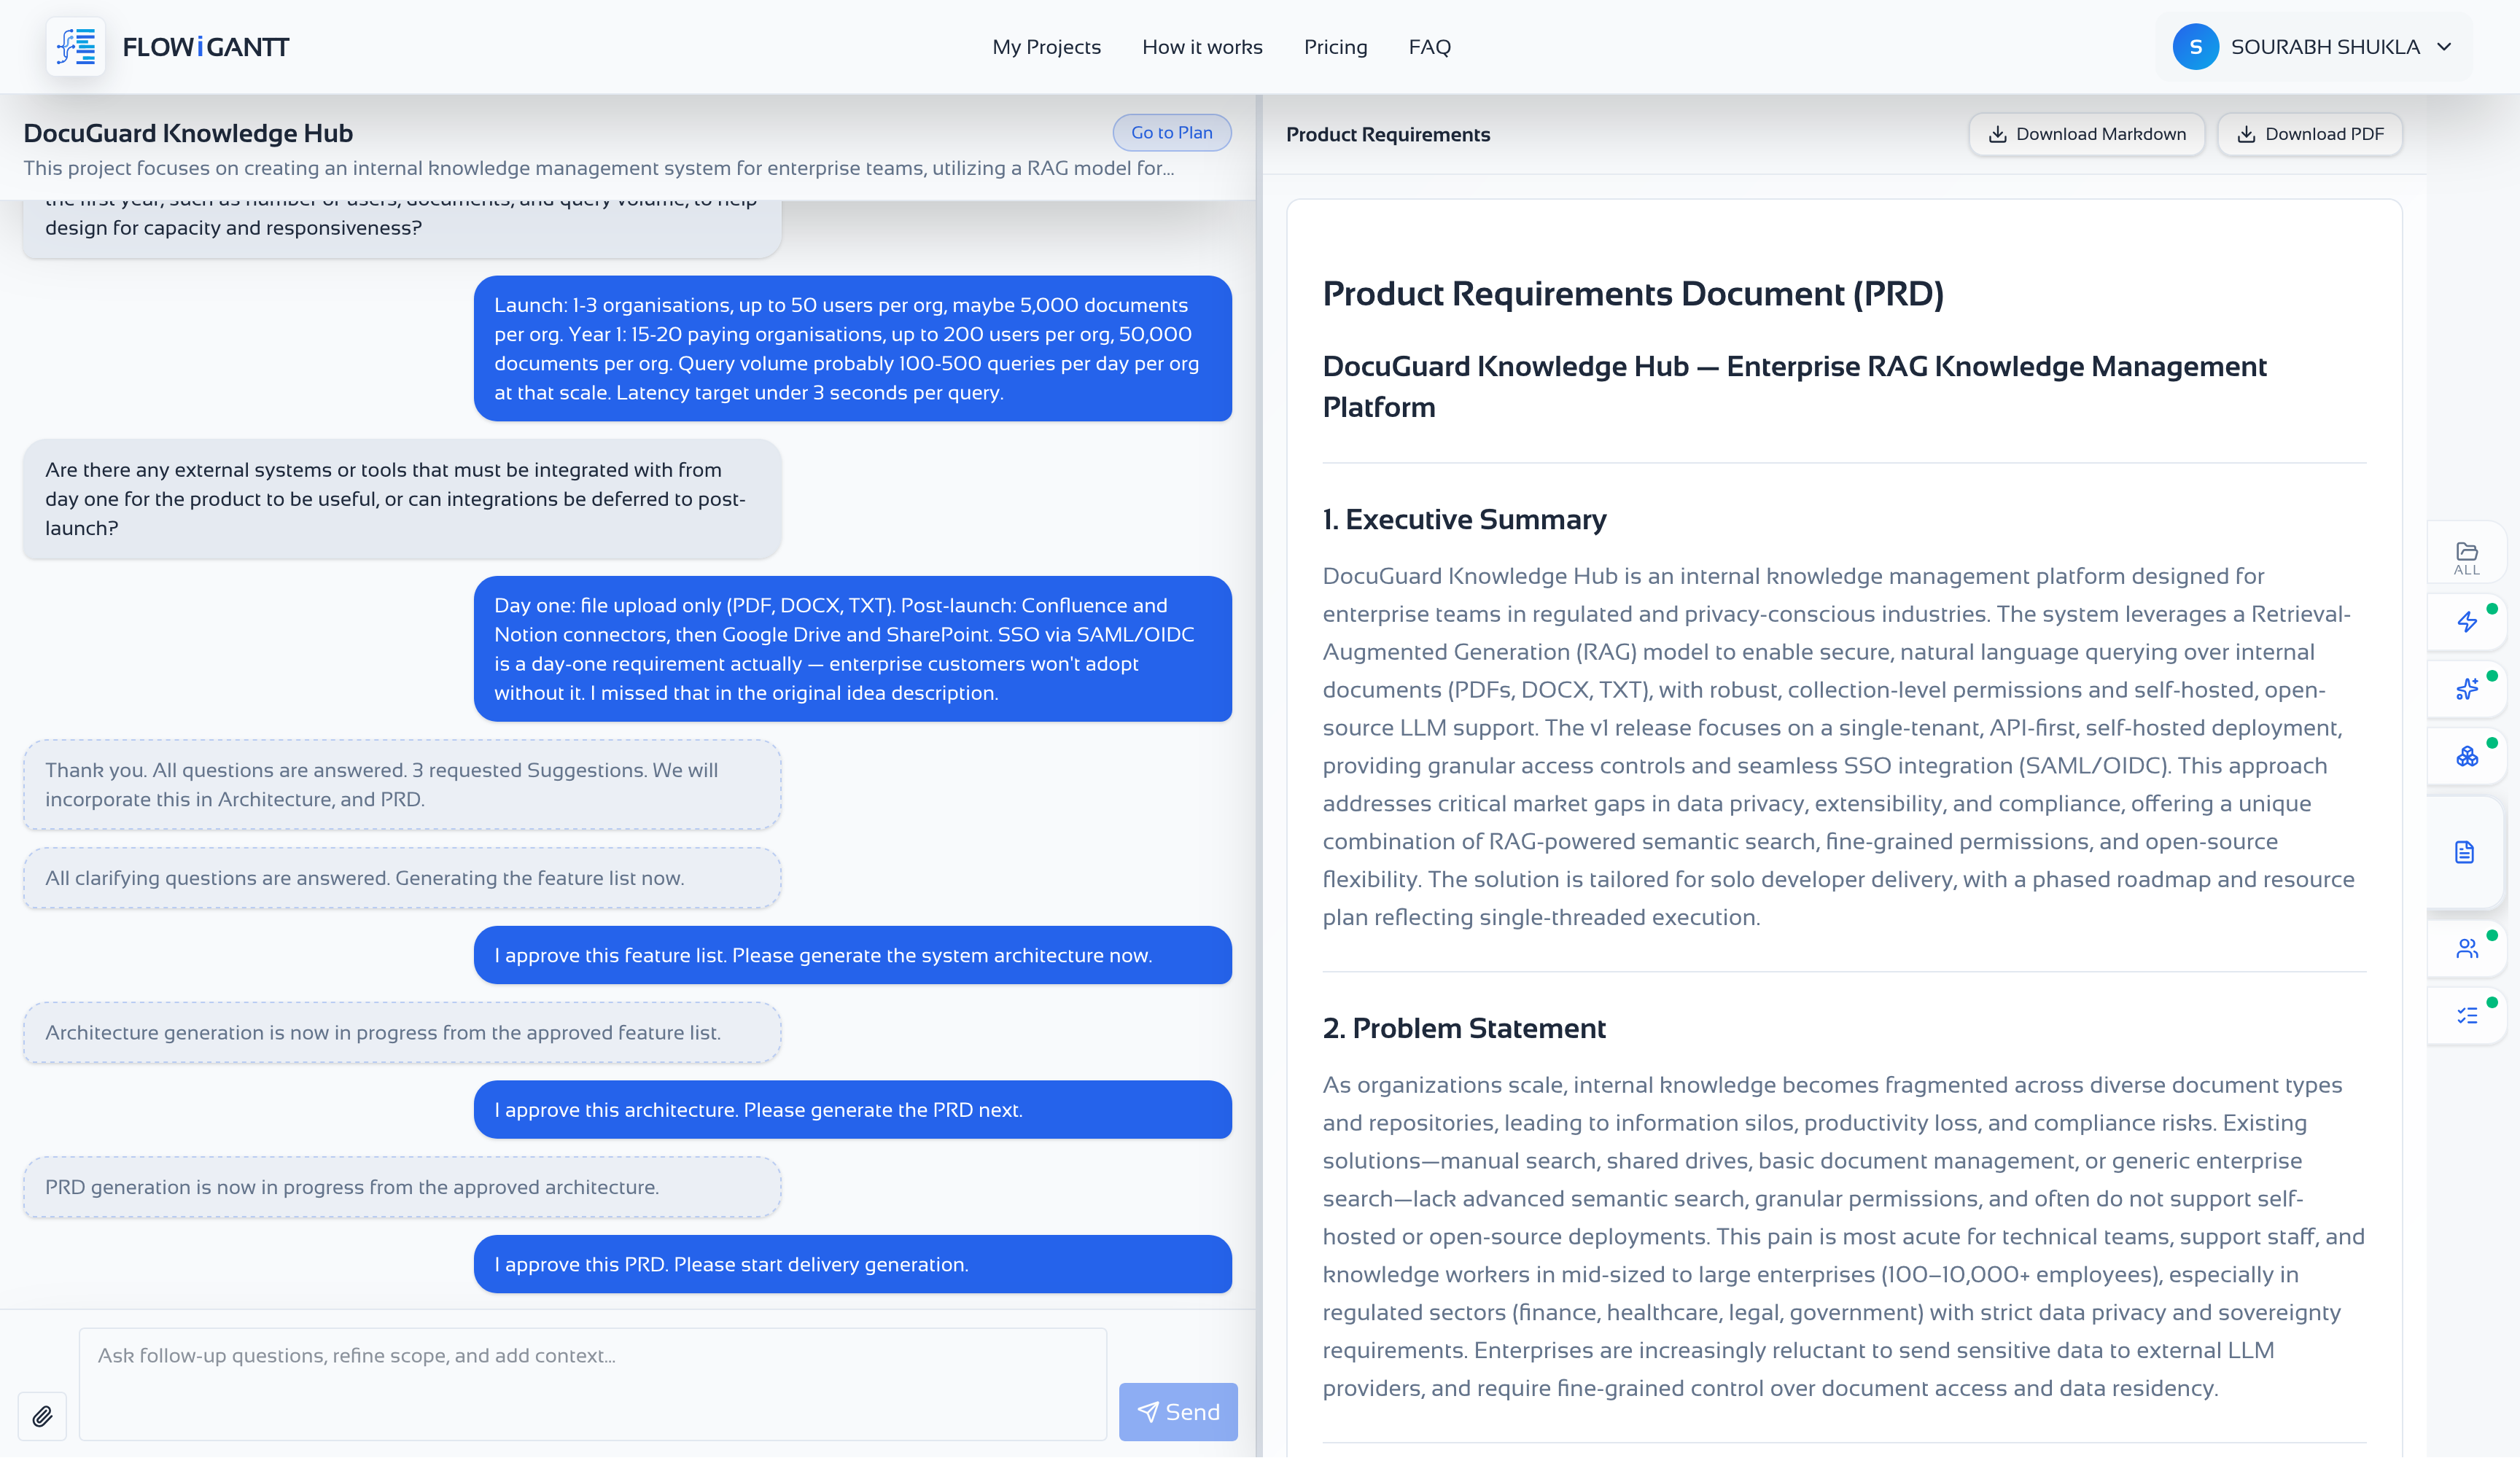Click the '2. Problem Statement' heading

pyautogui.click(x=1463, y=1028)
